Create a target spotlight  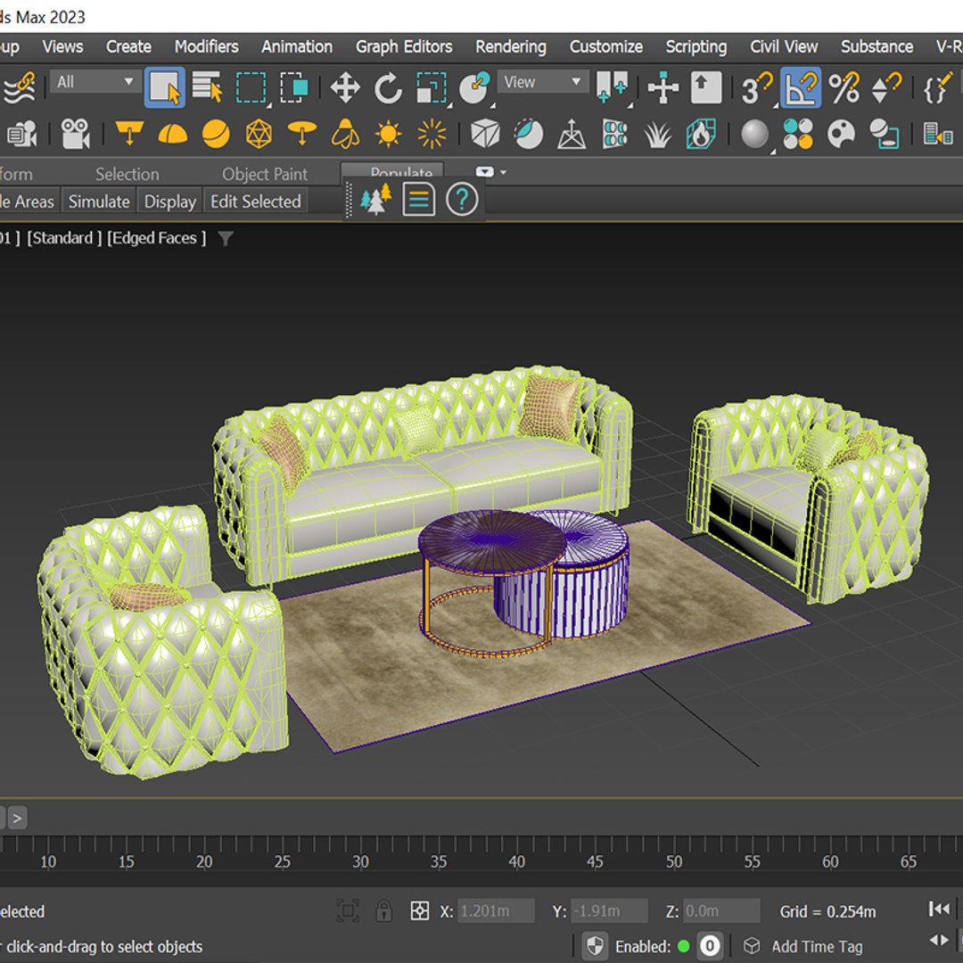click(129, 133)
